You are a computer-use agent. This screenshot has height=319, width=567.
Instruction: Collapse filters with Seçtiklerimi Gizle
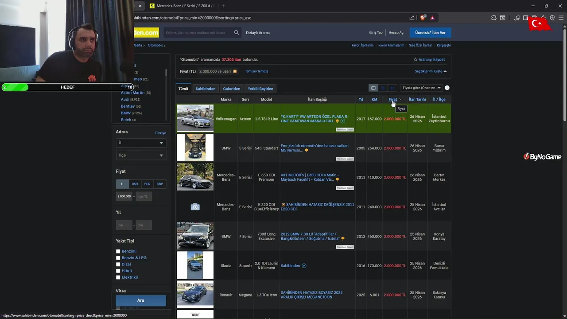pos(431,71)
